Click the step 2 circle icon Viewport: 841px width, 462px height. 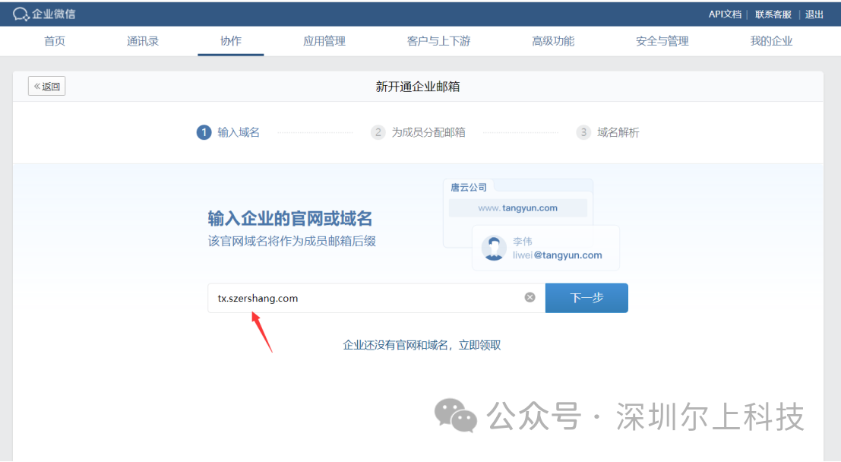tap(378, 132)
